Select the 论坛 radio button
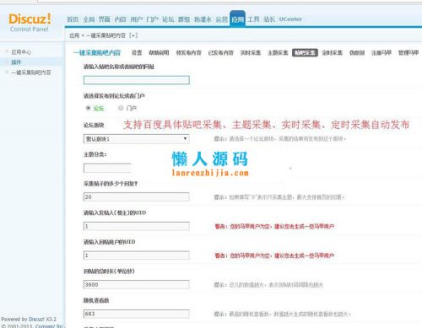This screenshot has height=328, width=422. (x=89, y=108)
